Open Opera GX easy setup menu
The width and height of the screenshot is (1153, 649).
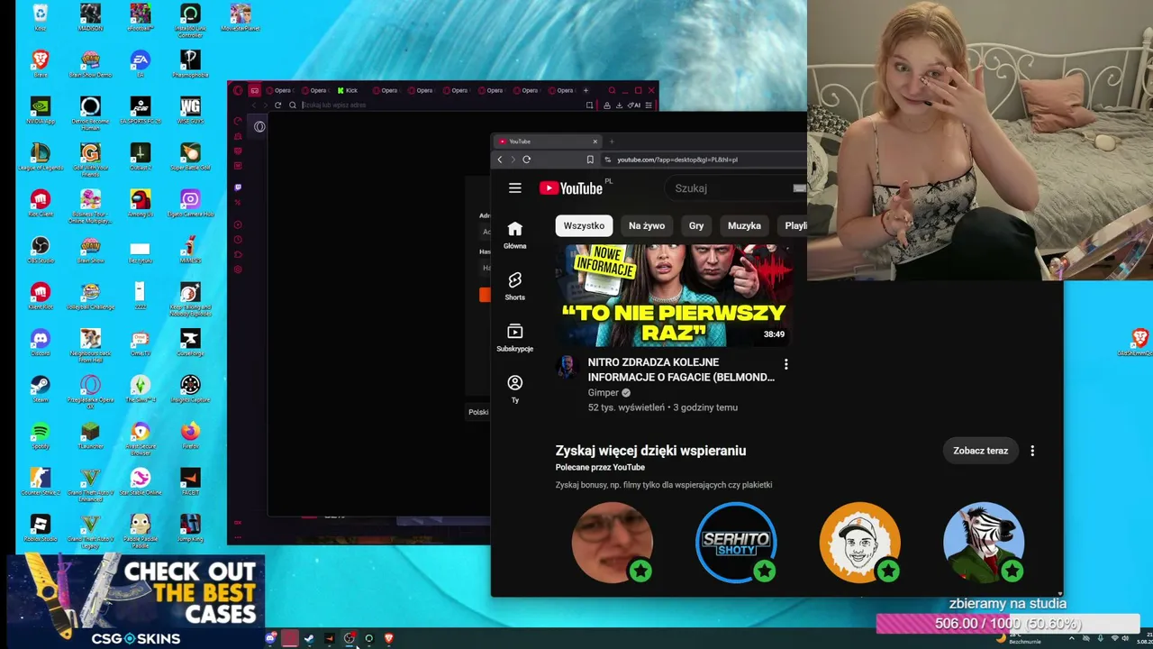click(649, 105)
